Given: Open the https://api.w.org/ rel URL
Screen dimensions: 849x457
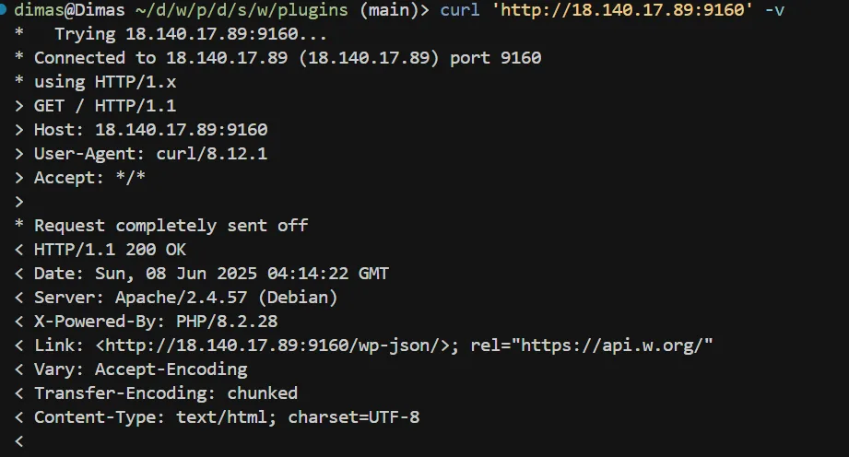Looking at the screenshot, I should (612, 346).
